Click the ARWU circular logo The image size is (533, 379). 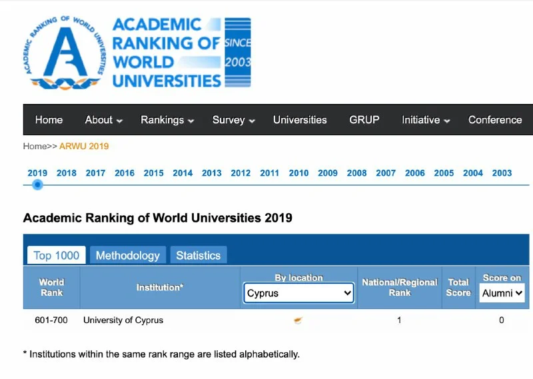65,53
